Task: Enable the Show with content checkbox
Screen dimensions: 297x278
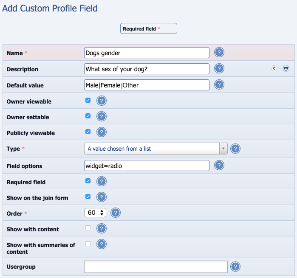Action: pos(88,228)
